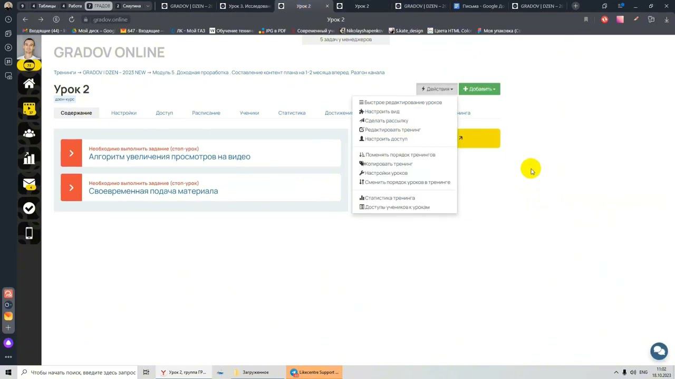Select Настроить доступ menu item
Screen dimensions: 675x379
(383, 139)
